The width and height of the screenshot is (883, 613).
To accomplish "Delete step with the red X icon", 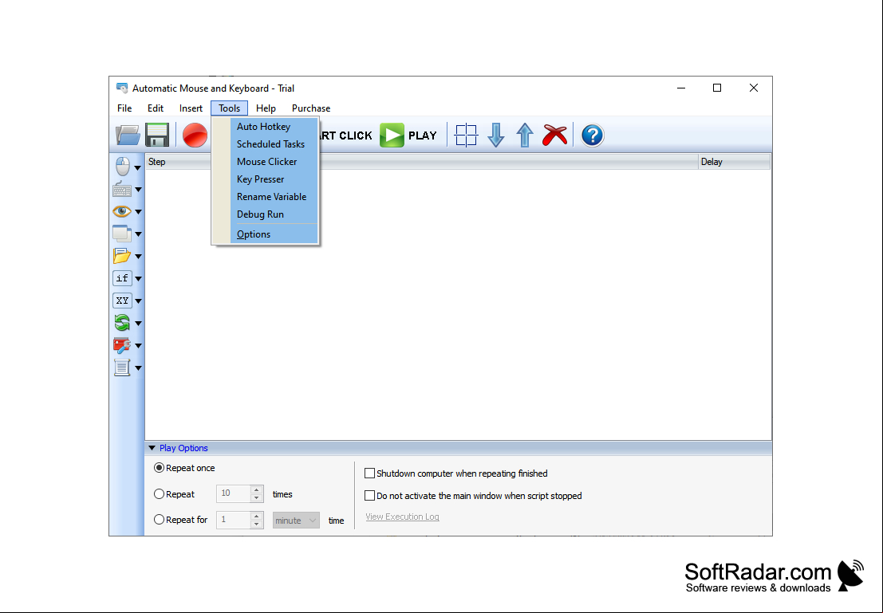I will click(x=554, y=135).
